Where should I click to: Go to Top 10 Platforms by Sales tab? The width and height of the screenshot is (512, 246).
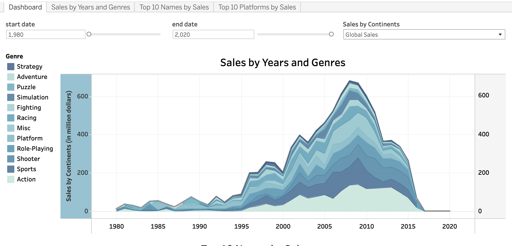257,7
